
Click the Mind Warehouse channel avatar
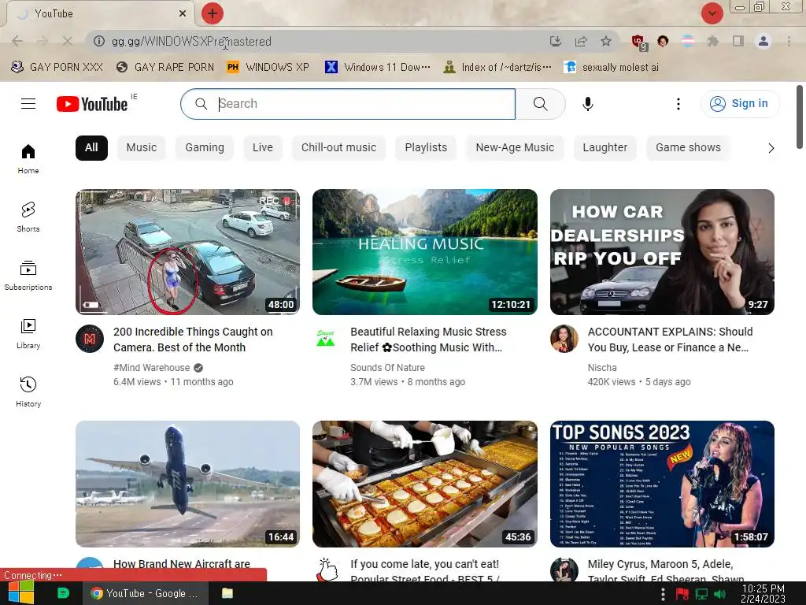point(90,339)
